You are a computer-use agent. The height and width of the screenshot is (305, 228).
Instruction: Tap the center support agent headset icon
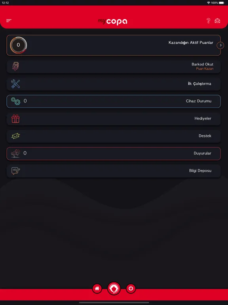(x=114, y=288)
